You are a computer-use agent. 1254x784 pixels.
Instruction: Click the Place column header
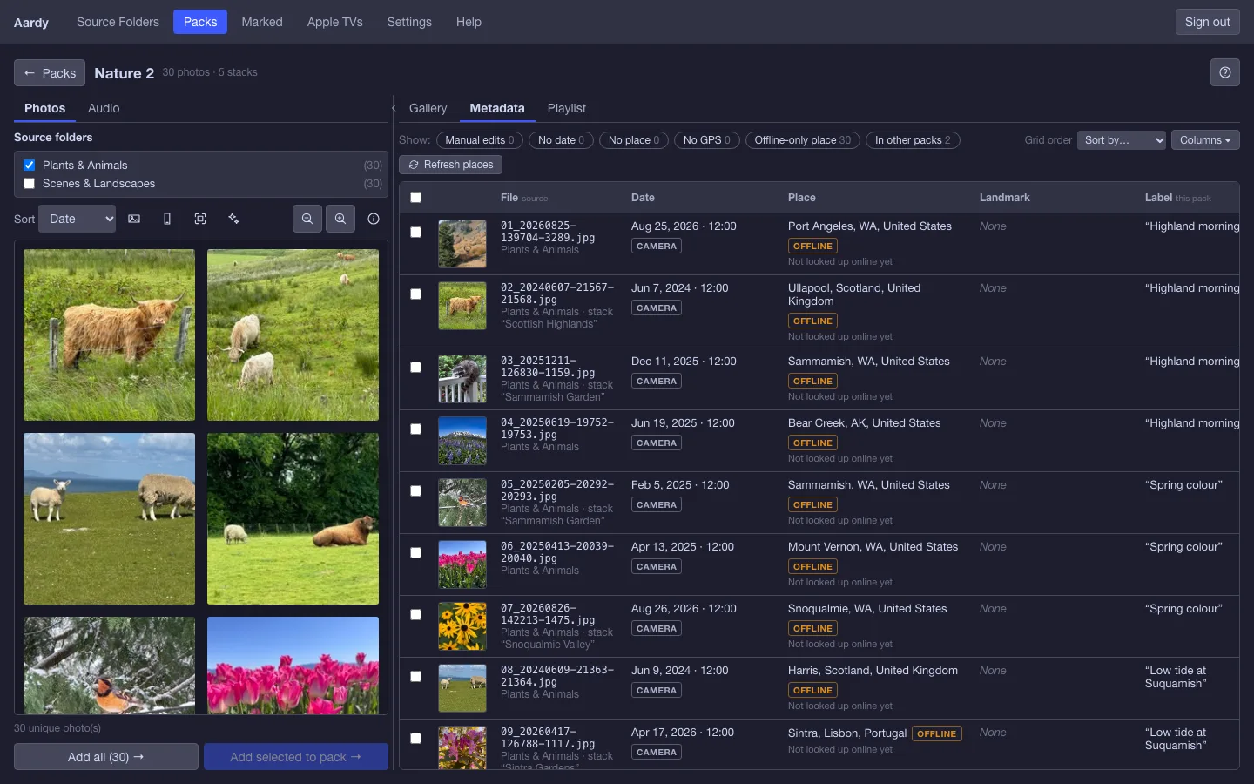802,198
